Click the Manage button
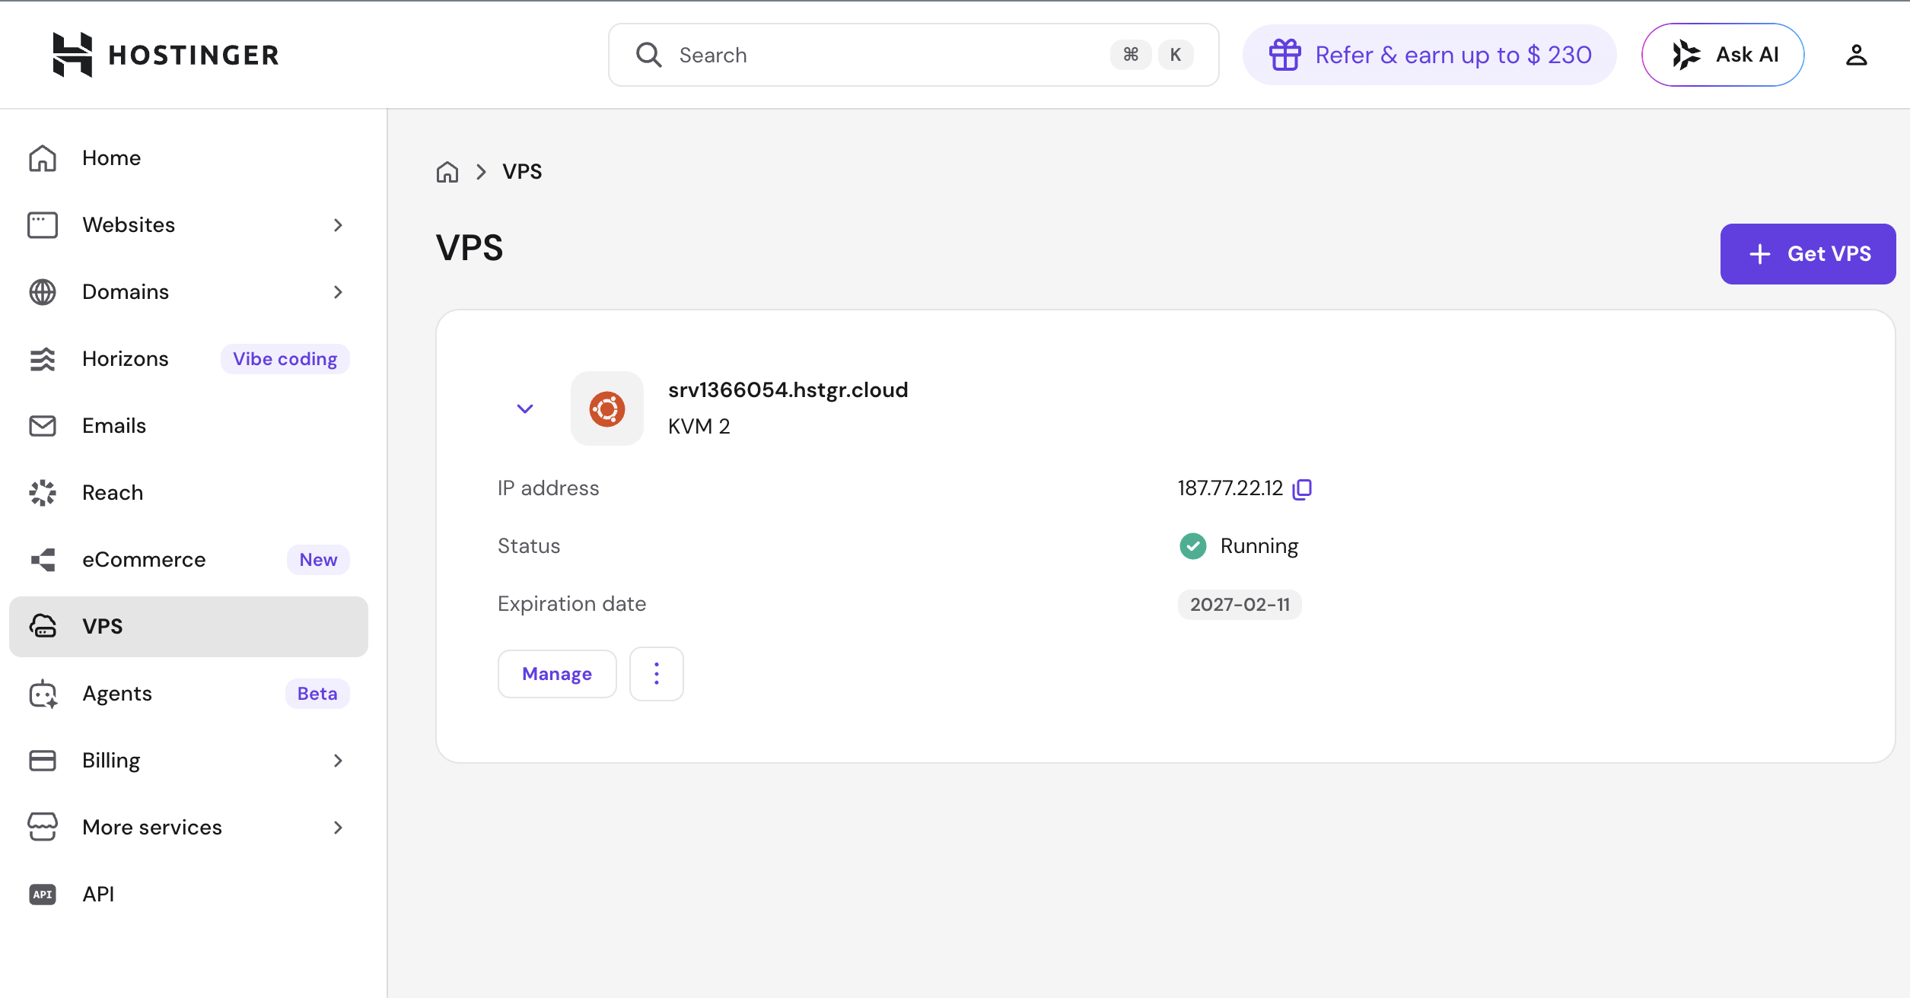The image size is (1910, 998). (557, 674)
